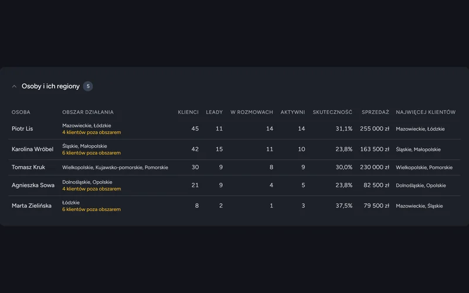Click the 230 000 zł sales value
This screenshot has width=469, height=293.
(375, 167)
